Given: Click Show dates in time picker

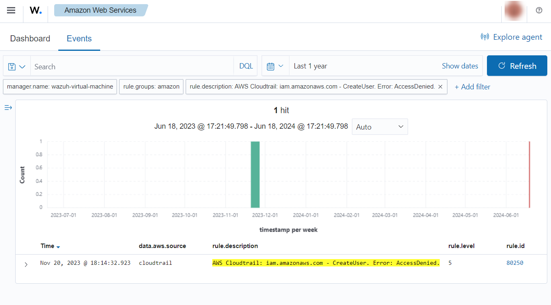Looking at the screenshot, I should (460, 66).
